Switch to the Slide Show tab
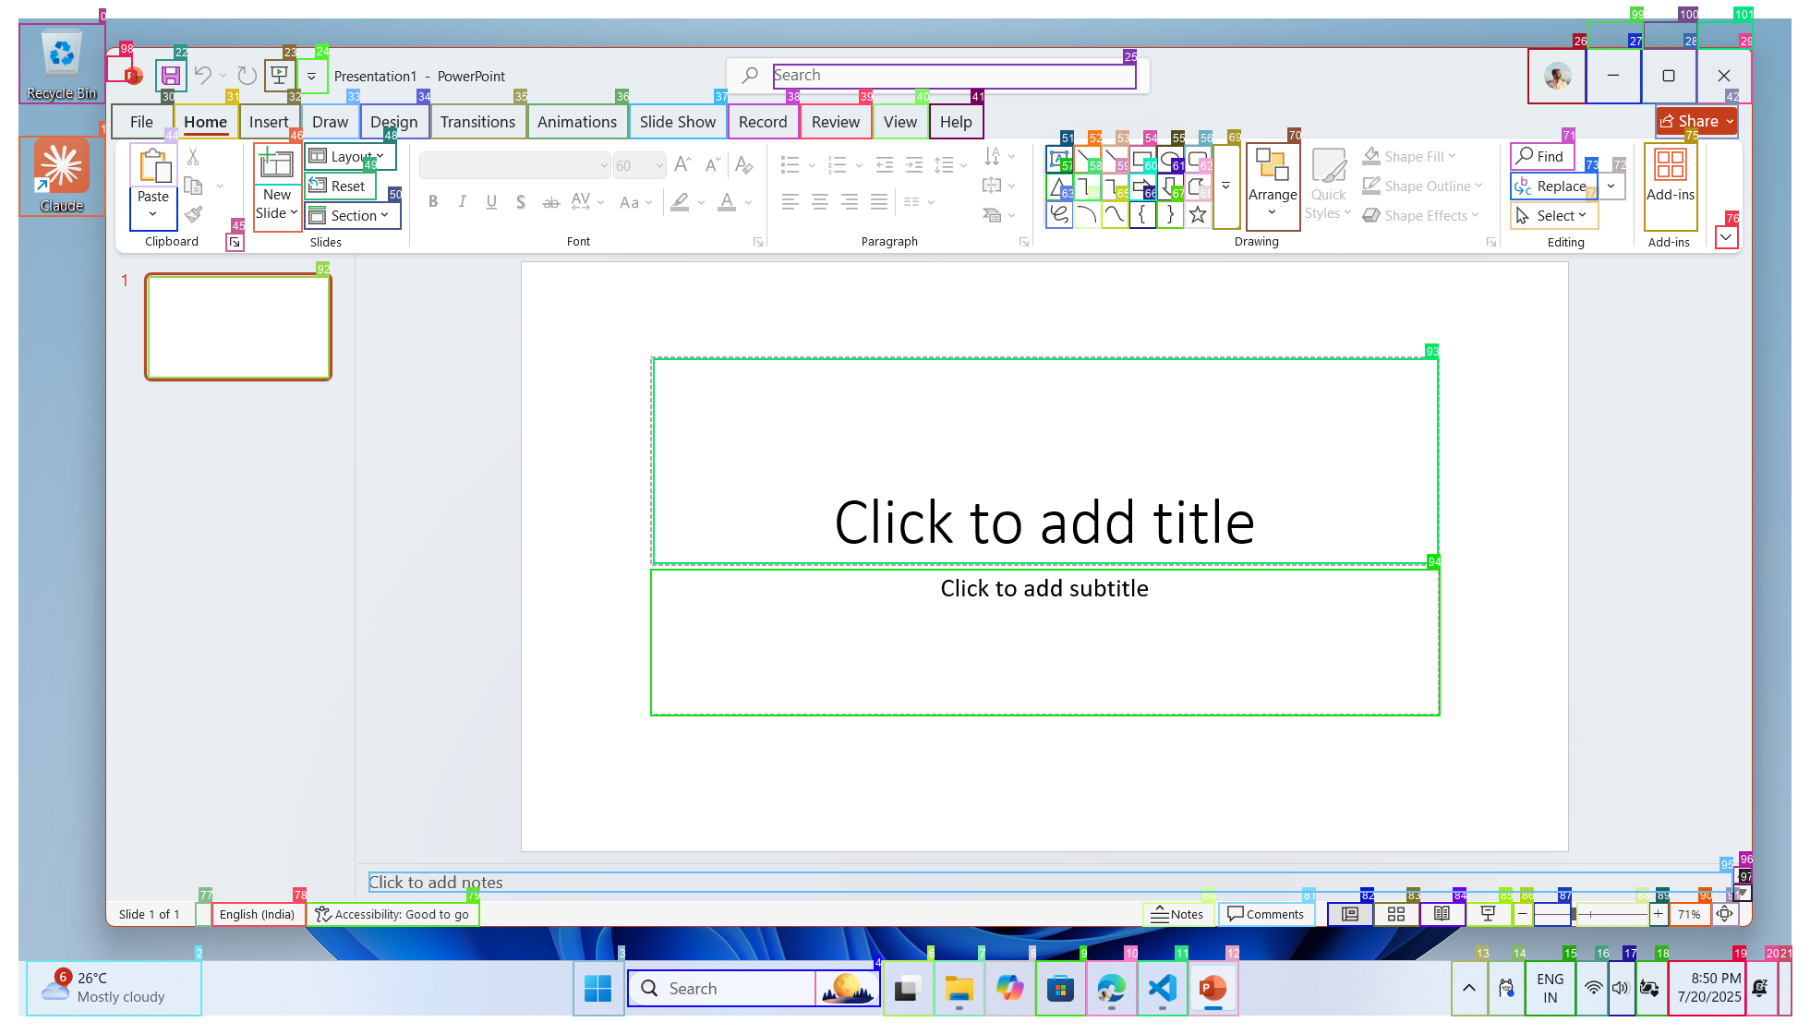Viewport: 1810px width, 1034px height. point(677,122)
